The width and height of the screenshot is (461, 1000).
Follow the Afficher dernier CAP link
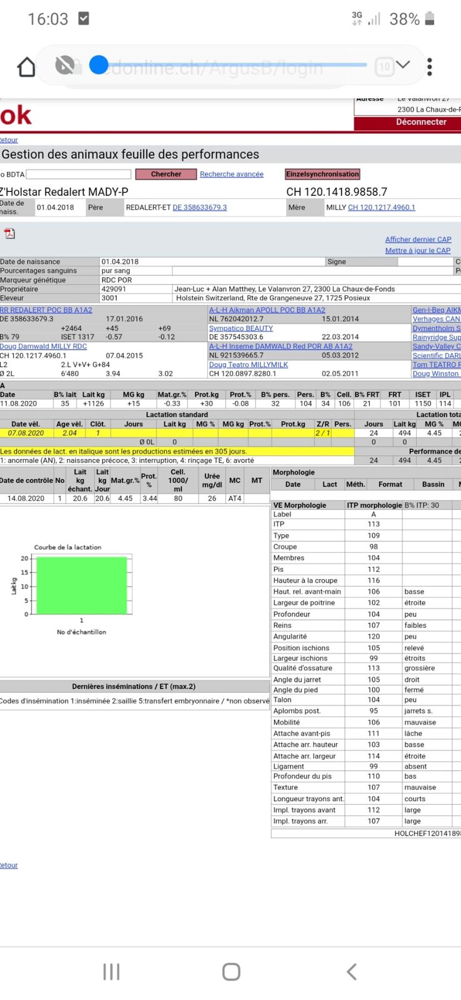tap(417, 240)
